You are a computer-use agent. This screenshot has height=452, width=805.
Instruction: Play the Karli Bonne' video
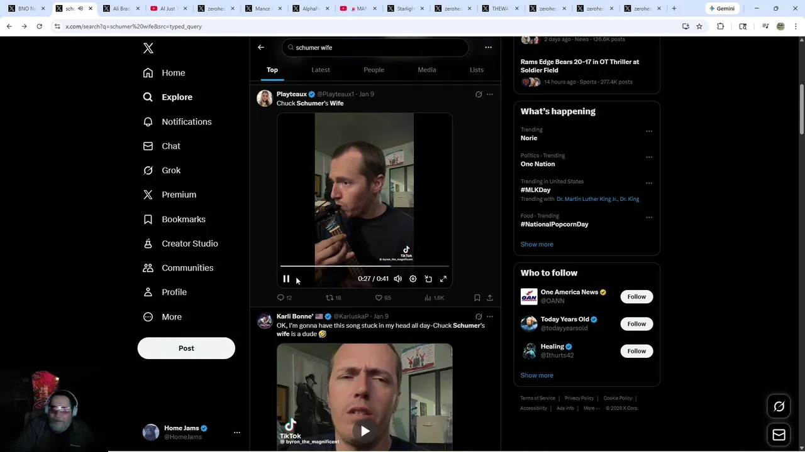click(x=365, y=431)
